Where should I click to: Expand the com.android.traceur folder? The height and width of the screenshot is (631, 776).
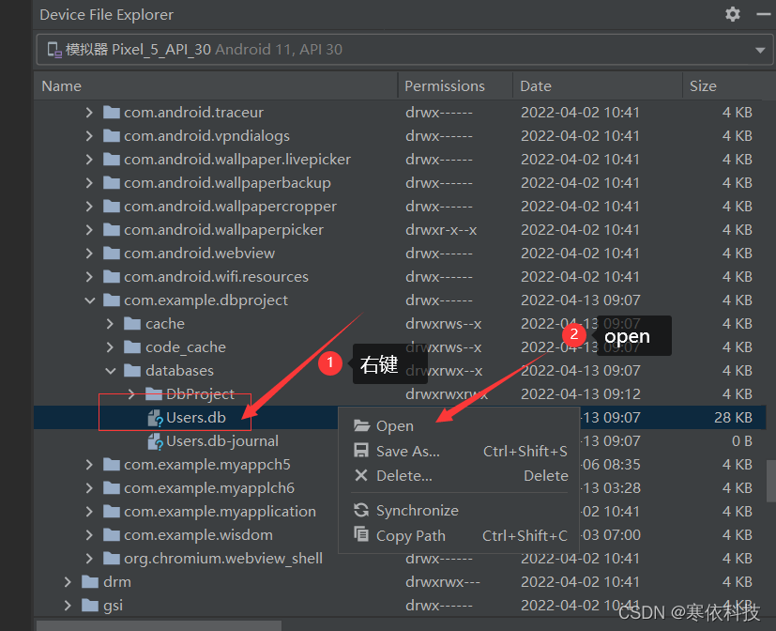pos(89,113)
